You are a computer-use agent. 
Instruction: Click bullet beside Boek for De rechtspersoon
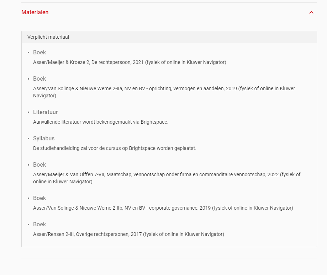coord(28,53)
